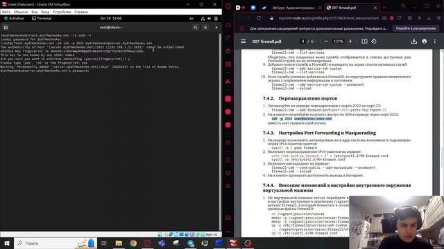
Task: Open Google Chrome from the taskbar
Action: pyautogui.click(x=133, y=243)
